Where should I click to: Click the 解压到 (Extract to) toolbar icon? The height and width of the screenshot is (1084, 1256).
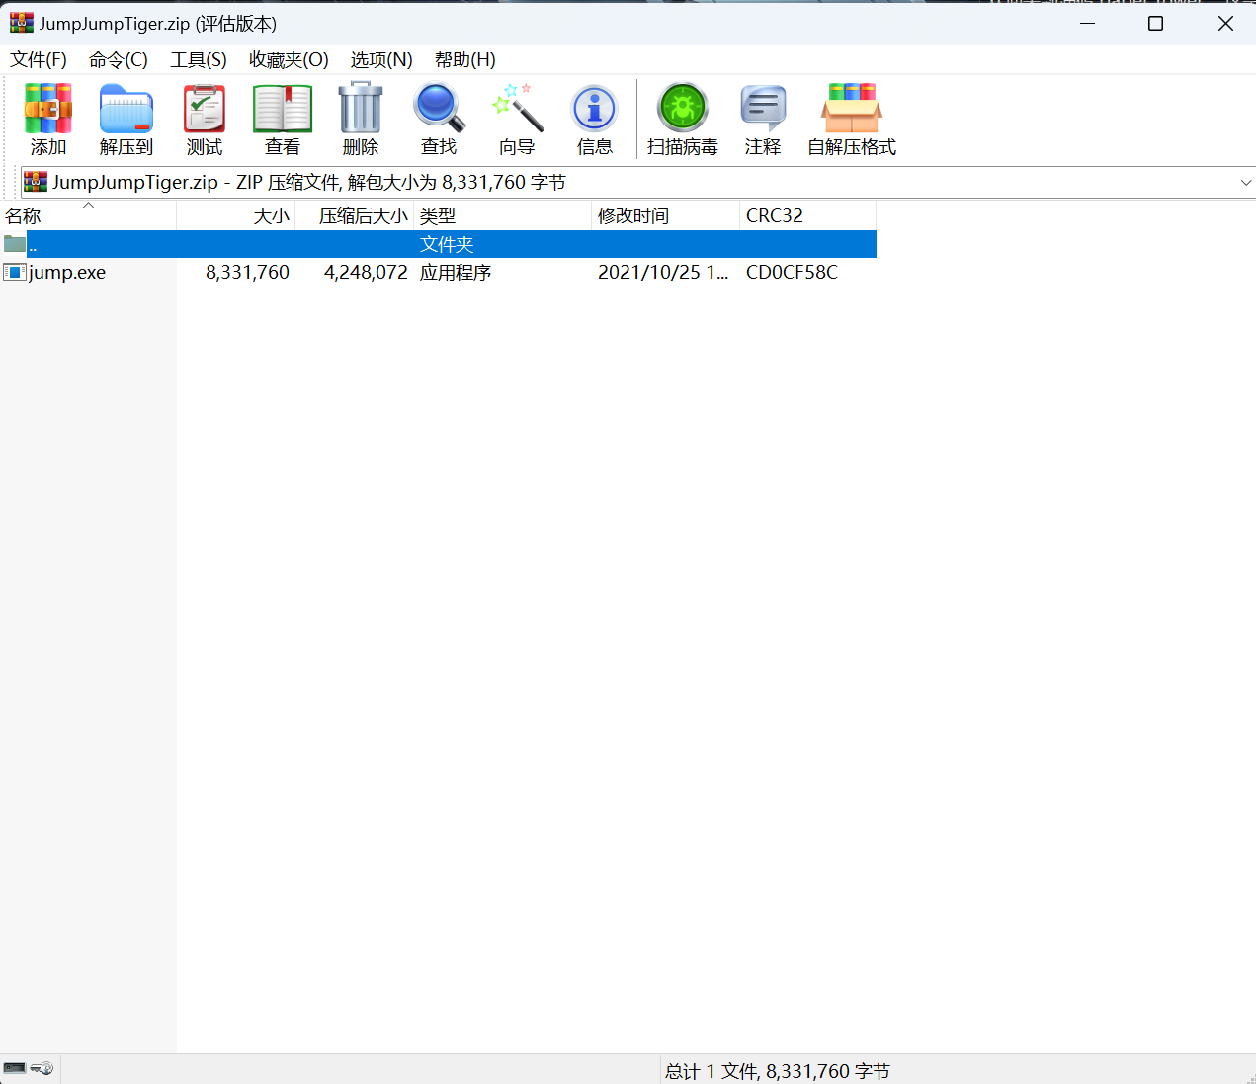126,109
